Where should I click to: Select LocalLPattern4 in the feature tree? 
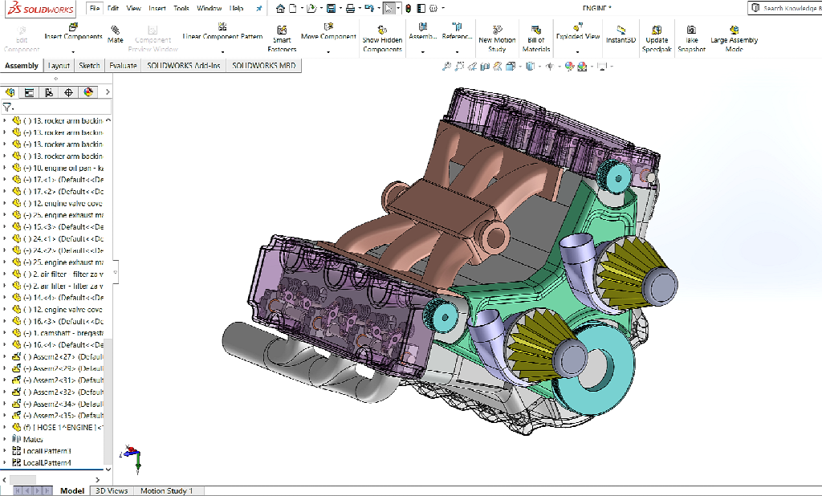coord(47,462)
